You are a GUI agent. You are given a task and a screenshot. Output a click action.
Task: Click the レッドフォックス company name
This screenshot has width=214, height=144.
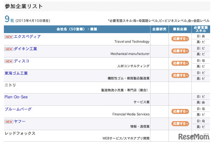20,133
